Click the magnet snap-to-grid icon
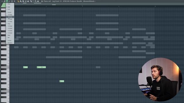 [x=7, y=1]
